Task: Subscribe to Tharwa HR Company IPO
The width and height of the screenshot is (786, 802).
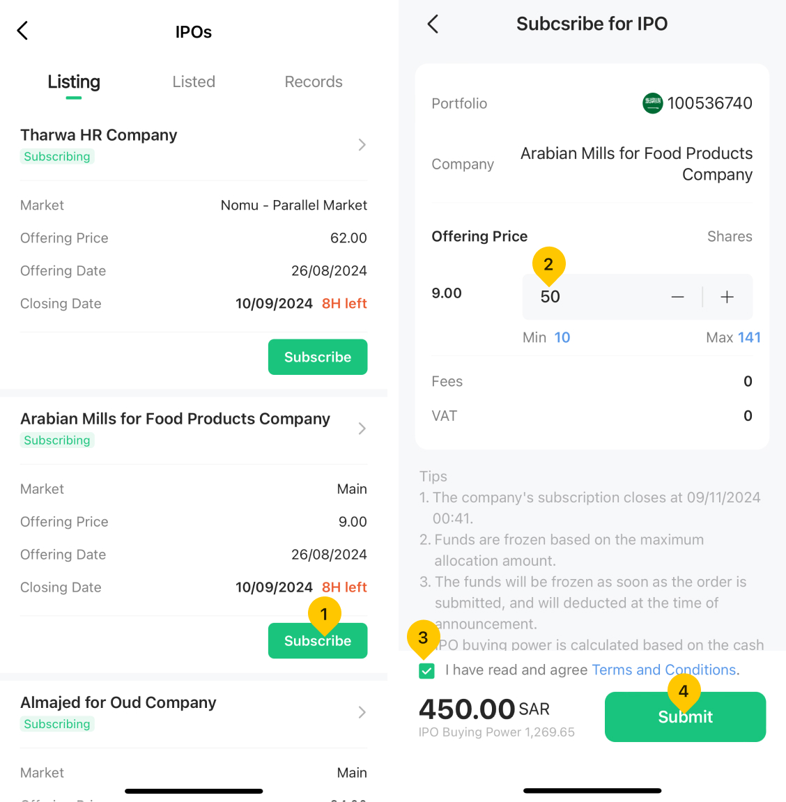Action: click(318, 357)
